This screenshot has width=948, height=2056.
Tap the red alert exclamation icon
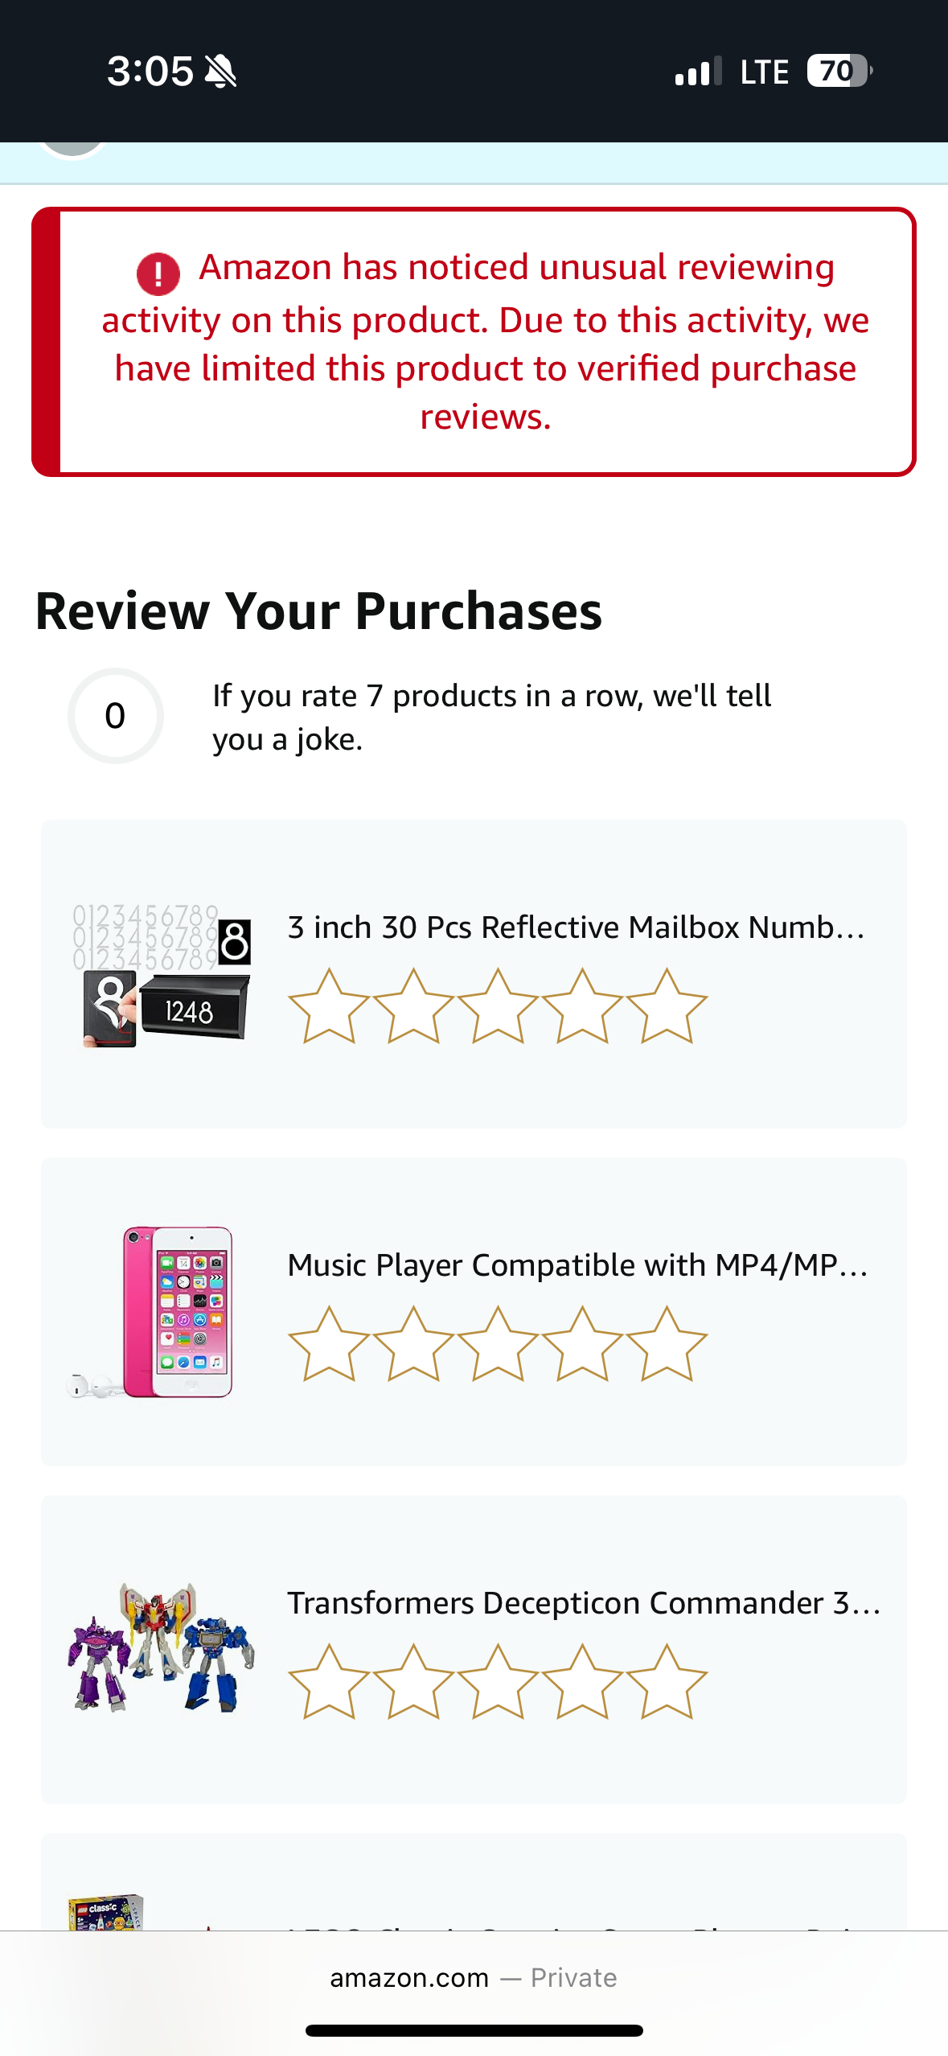pyautogui.click(x=158, y=273)
